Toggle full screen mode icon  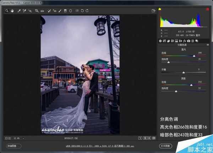coord(153,11)
